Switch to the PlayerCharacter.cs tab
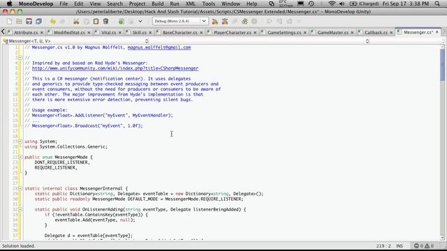 click(233, 33)
